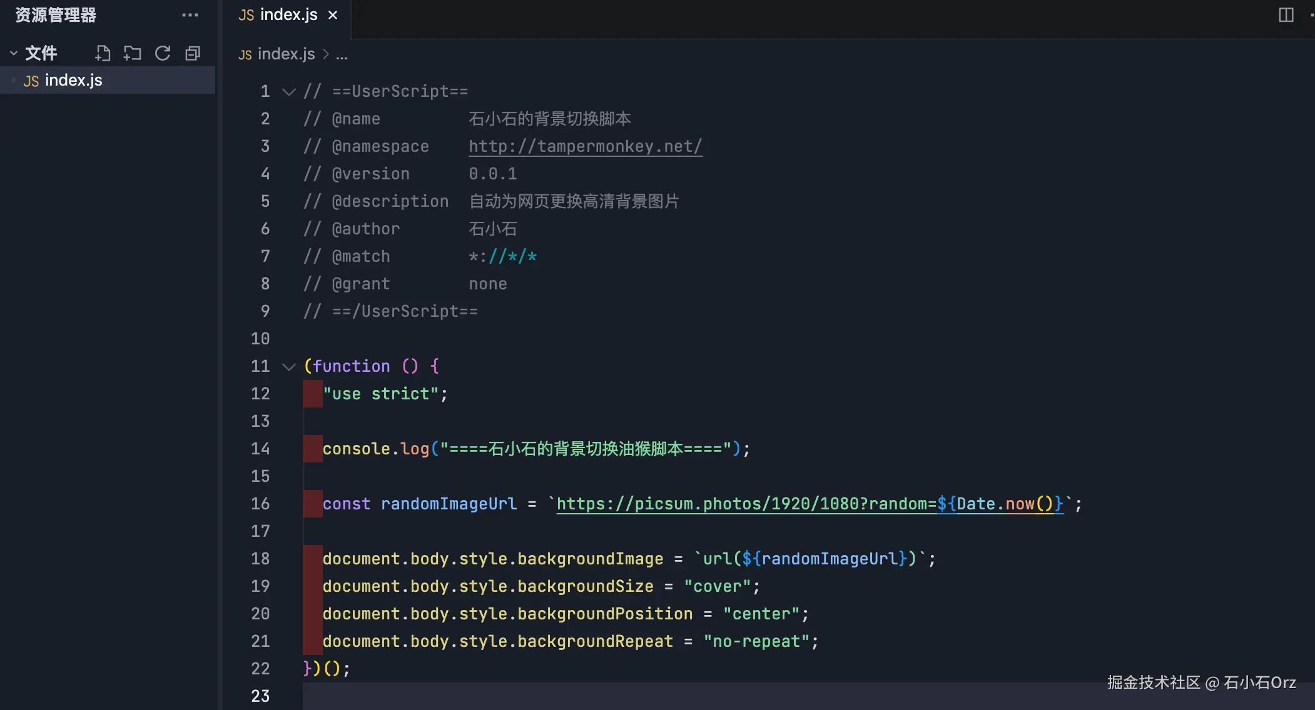1315x710 pixels.
Task: Click the New Folder icon
Action: tap(132, 53)
